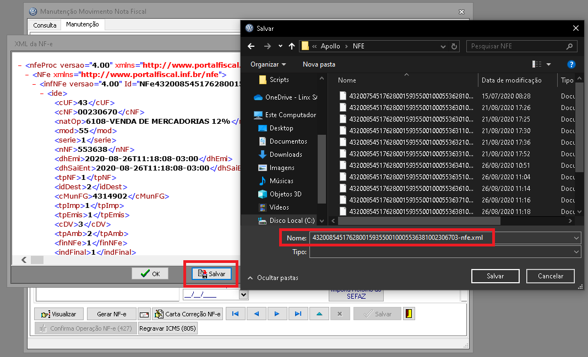The height and width of the screenshot is (357, 588).
Task: Click Salvar in the XML da NF-e window
Action: point(211,274)
